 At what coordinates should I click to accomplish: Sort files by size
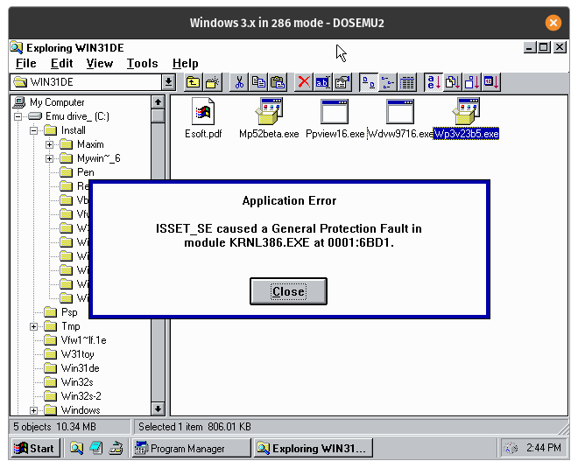(472, 82)
